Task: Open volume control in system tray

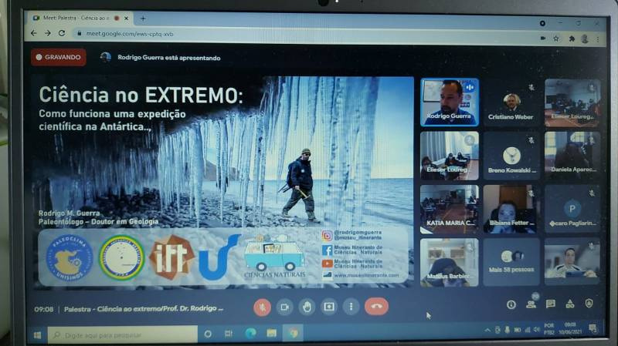Action: [x=536, y=330]
